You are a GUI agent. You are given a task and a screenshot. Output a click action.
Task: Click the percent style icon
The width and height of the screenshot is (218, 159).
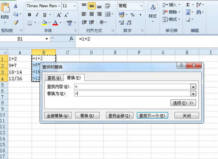tap(132, 15)
